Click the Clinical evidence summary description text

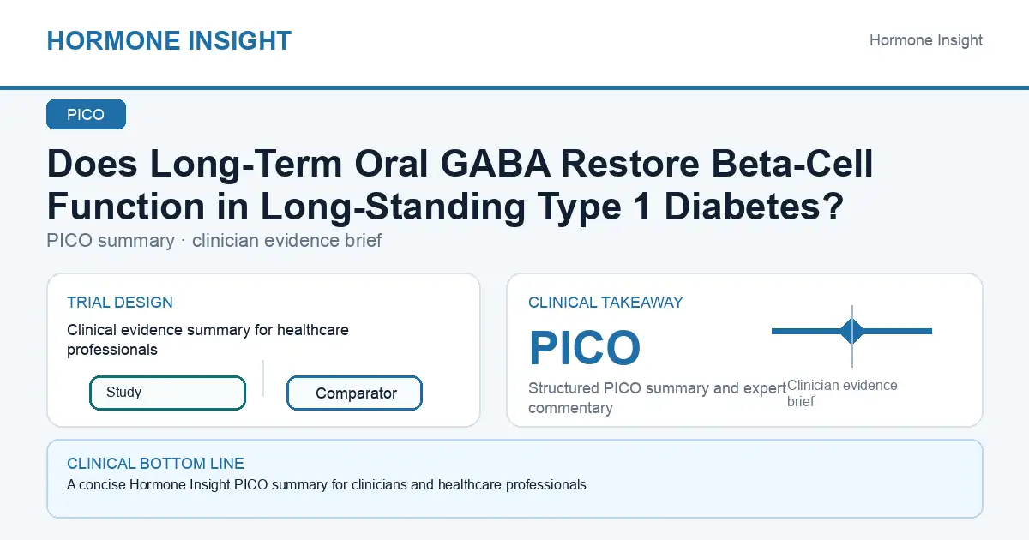pos(208,339)
